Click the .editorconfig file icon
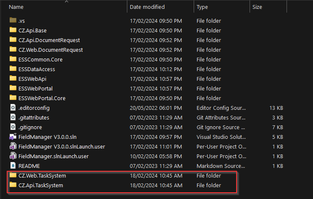The height and width of the screenshot is (199, 313). (13, 107)
